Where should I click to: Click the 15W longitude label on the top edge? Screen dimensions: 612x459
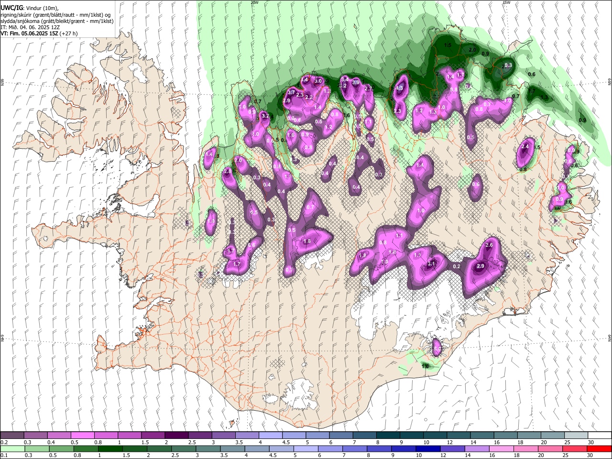click(506, 2)
